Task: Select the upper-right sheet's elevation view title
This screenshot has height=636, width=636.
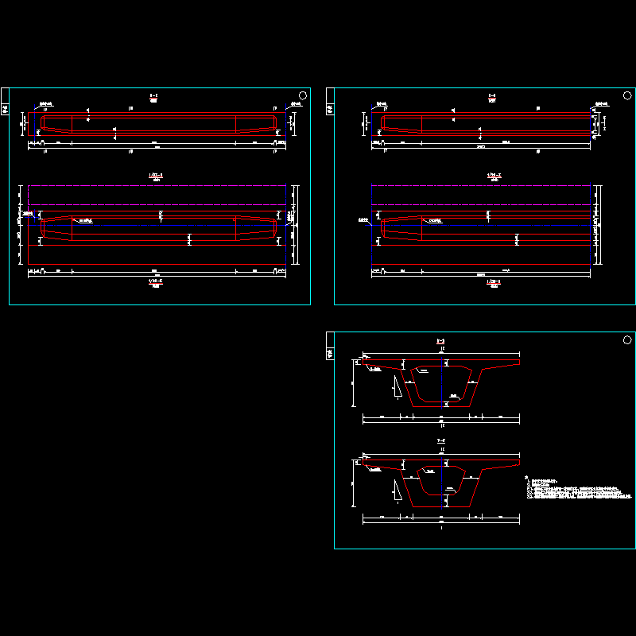Action: coord(492,98)
